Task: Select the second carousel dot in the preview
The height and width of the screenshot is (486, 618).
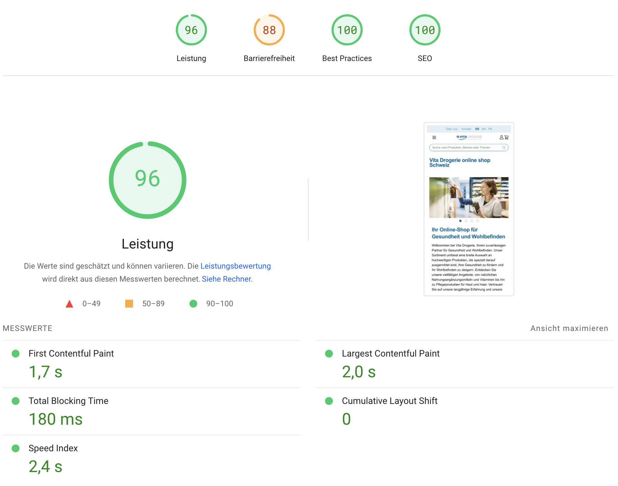Action: [466, 221]
